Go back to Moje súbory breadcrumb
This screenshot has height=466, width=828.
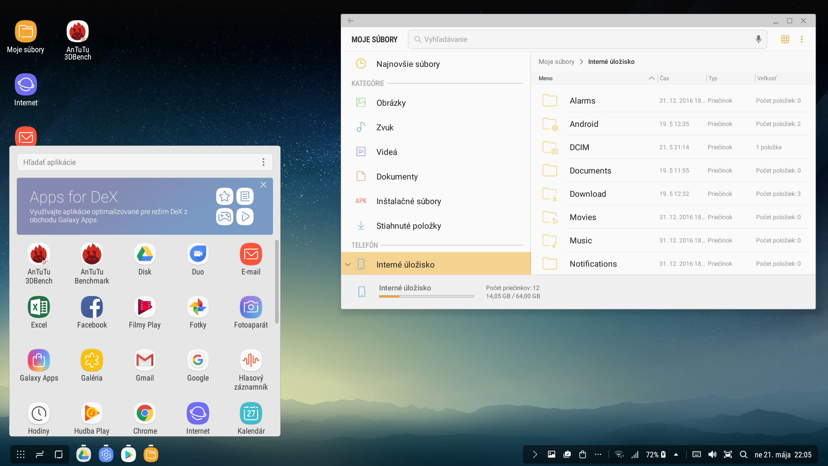(x=556, y=62)
